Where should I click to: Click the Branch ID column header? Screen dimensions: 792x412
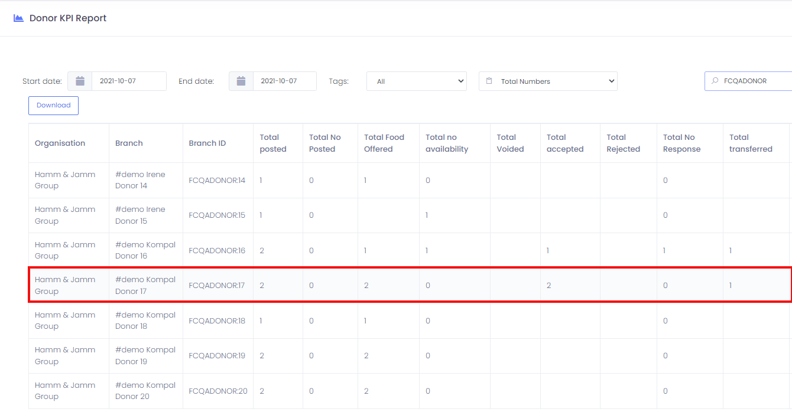pyautogui.click(x=207, y=143)
